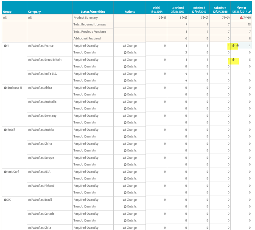Open Details for AdAstraflex Great Britain
255x230 pixels.
(130, 67)
